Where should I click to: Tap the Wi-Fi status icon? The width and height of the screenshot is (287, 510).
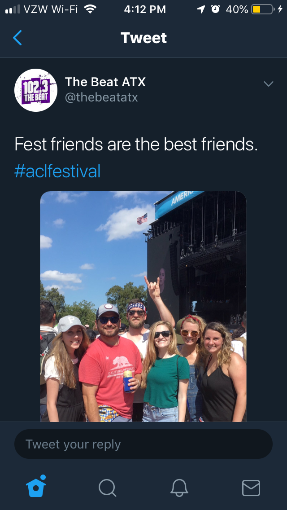click(90, 9)
